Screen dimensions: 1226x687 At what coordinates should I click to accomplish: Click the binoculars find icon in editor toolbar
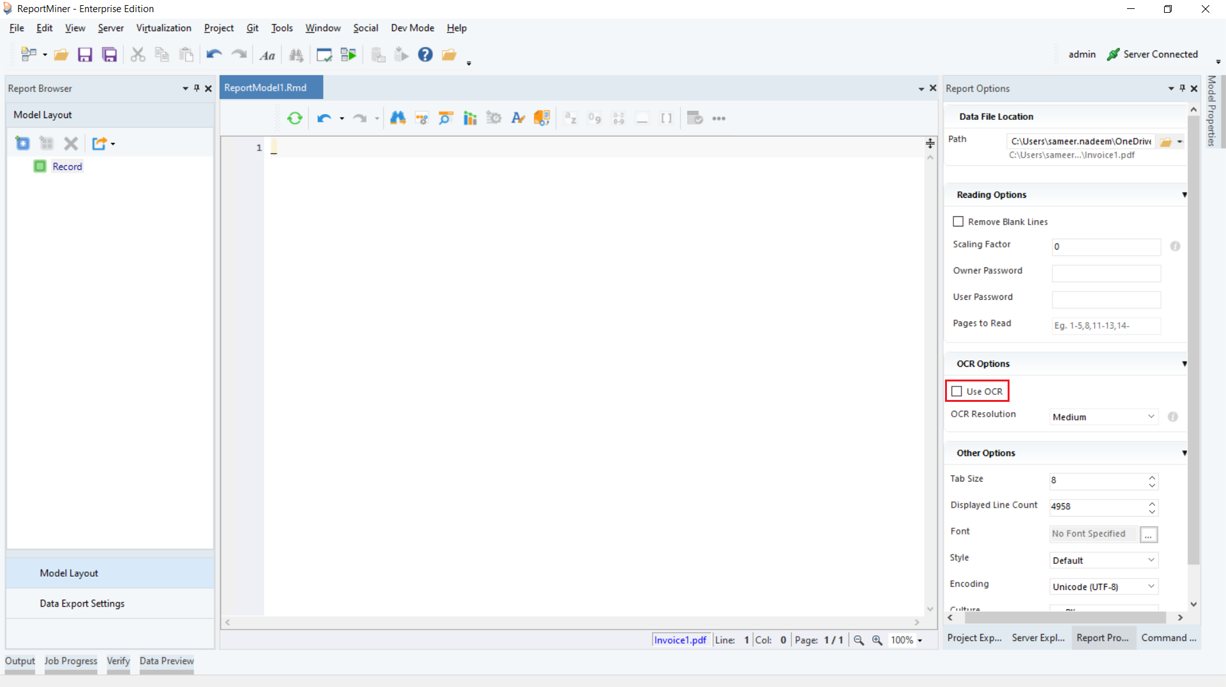[398, 118]
